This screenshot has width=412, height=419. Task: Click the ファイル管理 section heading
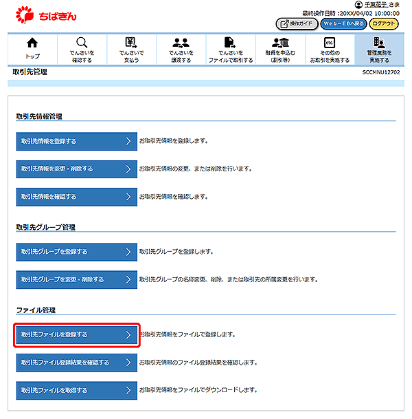(x=36, y=310)
